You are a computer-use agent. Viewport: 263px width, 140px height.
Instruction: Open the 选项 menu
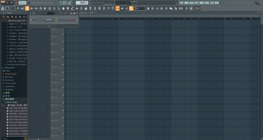[x=207, y=3]
